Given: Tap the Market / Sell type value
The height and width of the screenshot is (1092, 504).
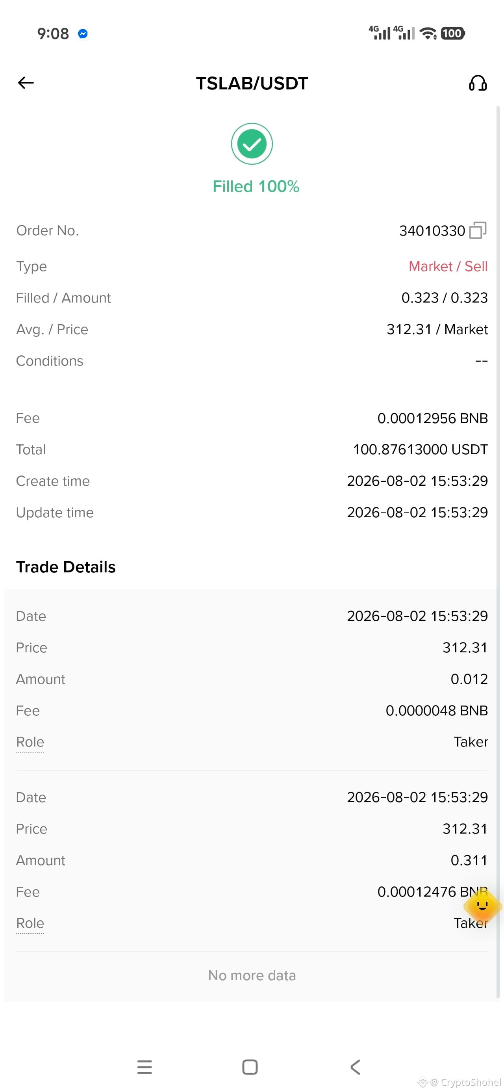Looking at the screenshot, I should 448,266.
